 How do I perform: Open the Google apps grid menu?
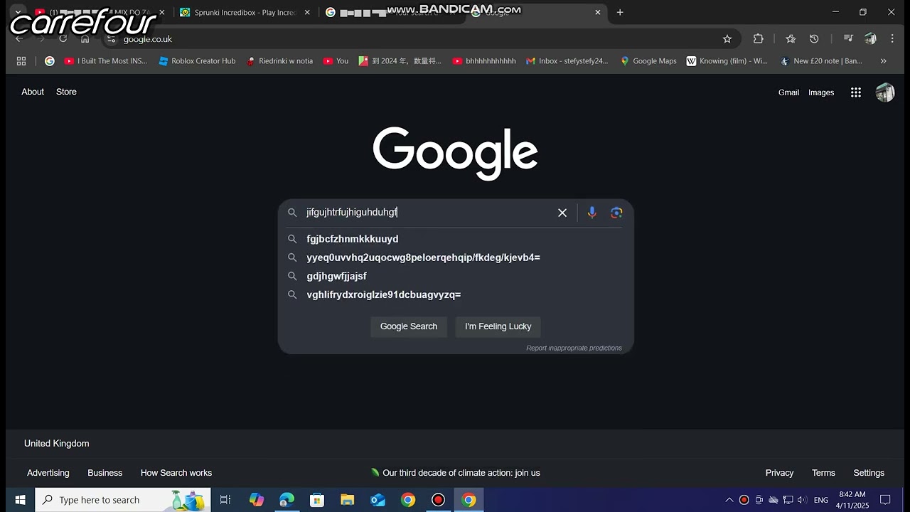click(x=856, y=92)
